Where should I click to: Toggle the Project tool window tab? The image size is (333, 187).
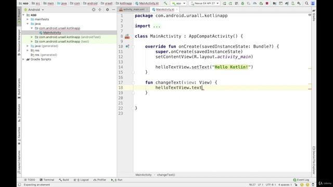[x=19, y=16]
